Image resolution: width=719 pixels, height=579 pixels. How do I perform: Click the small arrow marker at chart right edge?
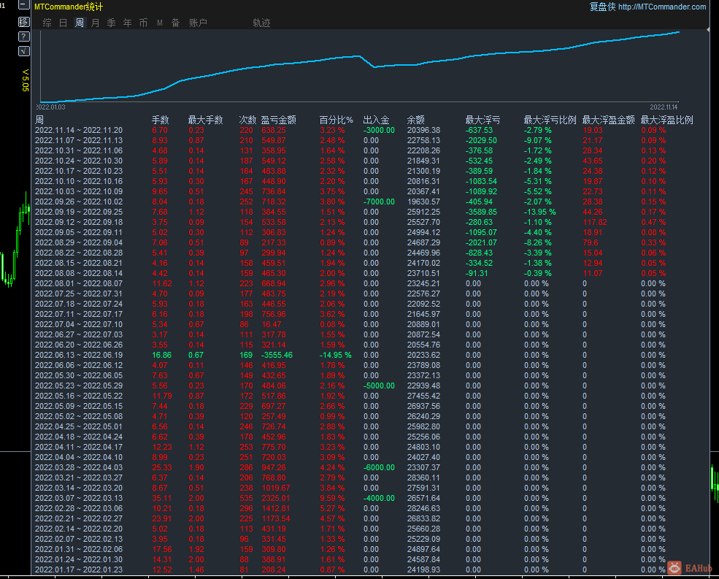[x=708, y=30]
